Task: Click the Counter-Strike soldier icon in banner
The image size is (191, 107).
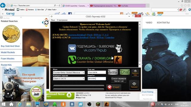Action: 118,60
